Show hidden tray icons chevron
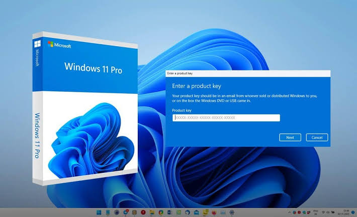Viewport: 357px width, 217px height. (290, 212)
